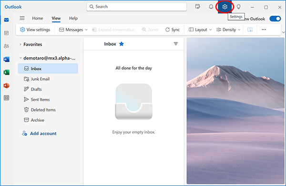Click the Inbox header title

coord(110,44)
